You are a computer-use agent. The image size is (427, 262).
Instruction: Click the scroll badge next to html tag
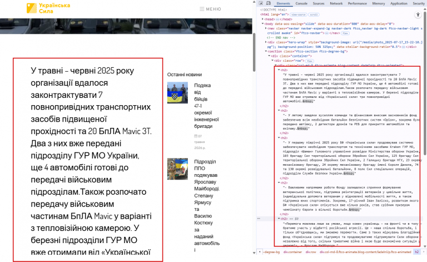(x=314, y=14)
